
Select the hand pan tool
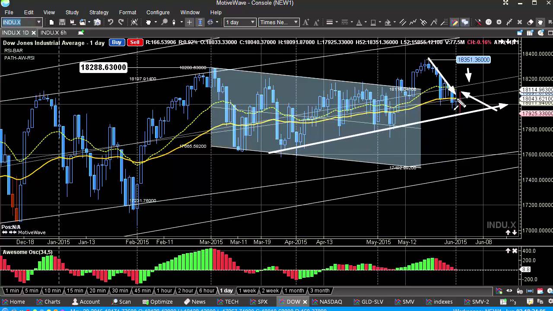[149, 22]
